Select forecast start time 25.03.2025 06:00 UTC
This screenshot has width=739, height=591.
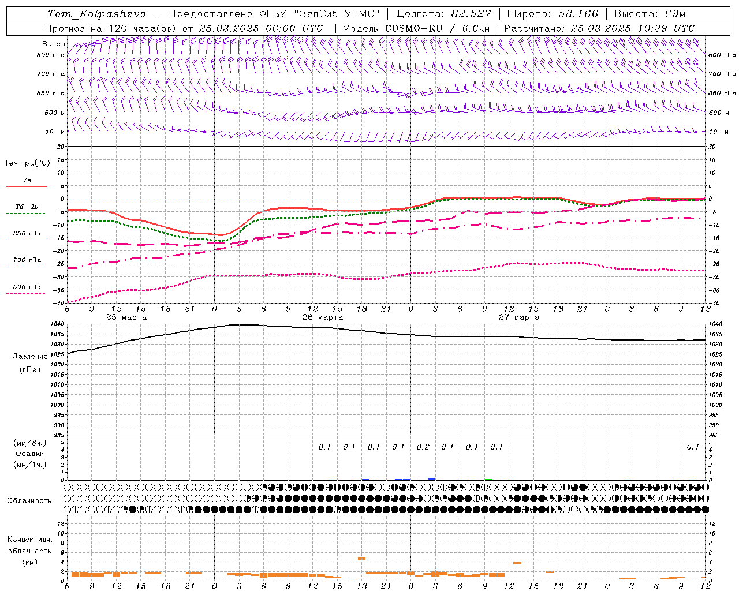pos(261,28)
